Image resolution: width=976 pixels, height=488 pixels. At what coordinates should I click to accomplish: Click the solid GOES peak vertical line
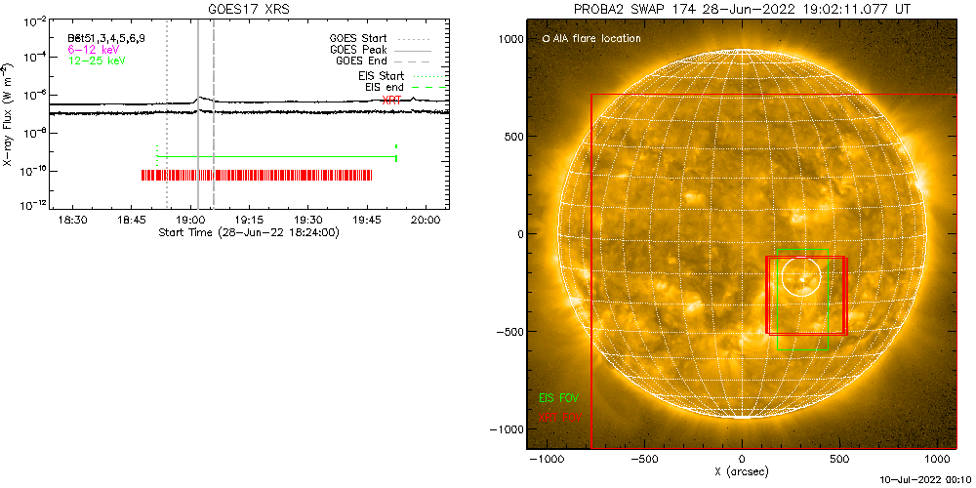pyautogui.click(x=198, y=114)
